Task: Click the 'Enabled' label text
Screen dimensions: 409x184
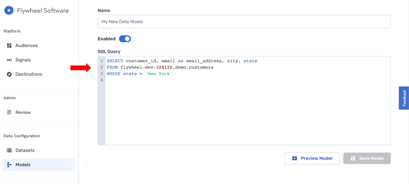Action: tap(107, 39)
